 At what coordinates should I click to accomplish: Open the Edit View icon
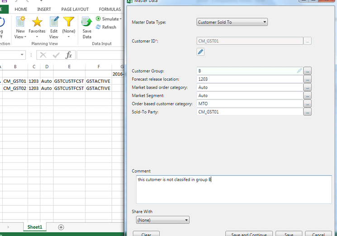54,21
